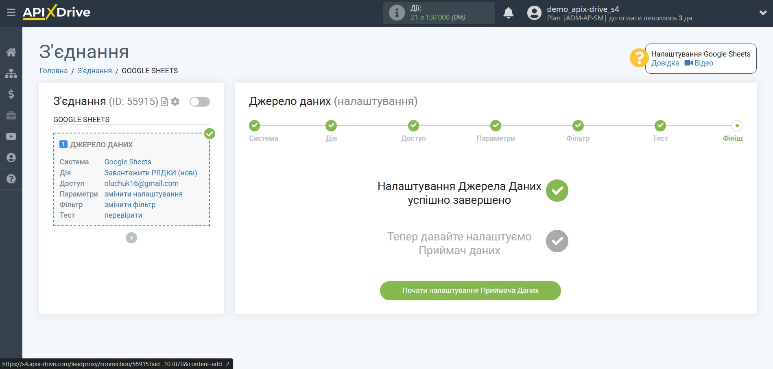
Task: Toggle the connection enable switch
Action: pos(200,102)
